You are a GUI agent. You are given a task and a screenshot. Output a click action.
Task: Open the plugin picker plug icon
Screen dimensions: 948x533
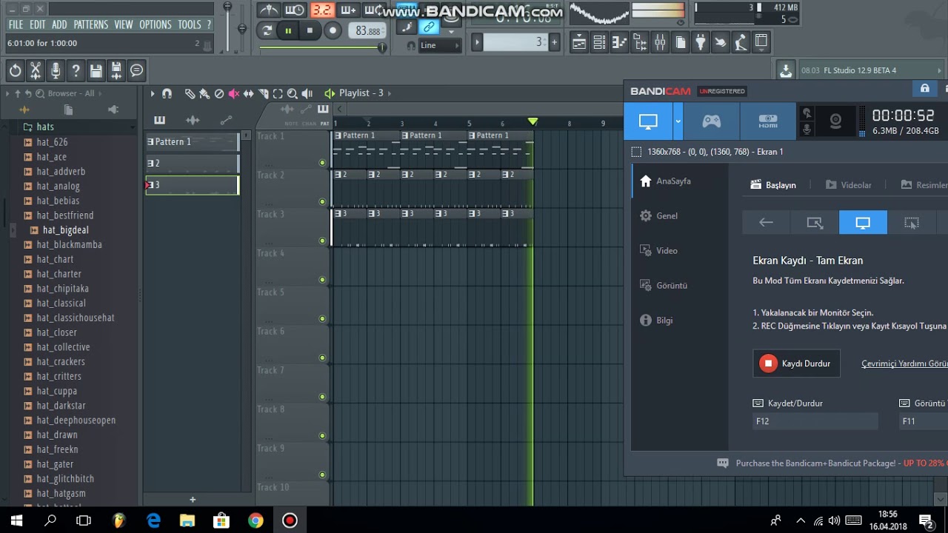click(700, 42)
